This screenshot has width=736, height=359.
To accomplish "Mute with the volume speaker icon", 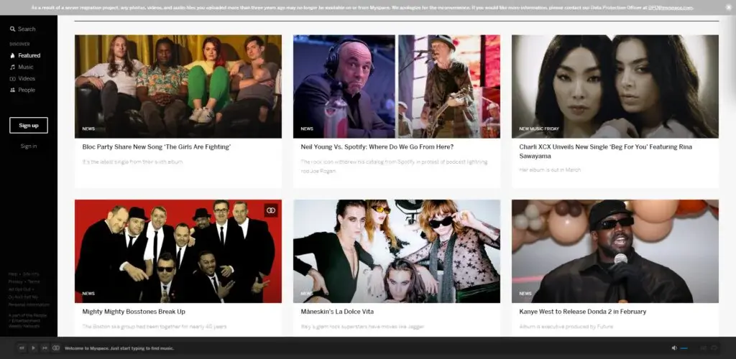I will tap(674, 348).
